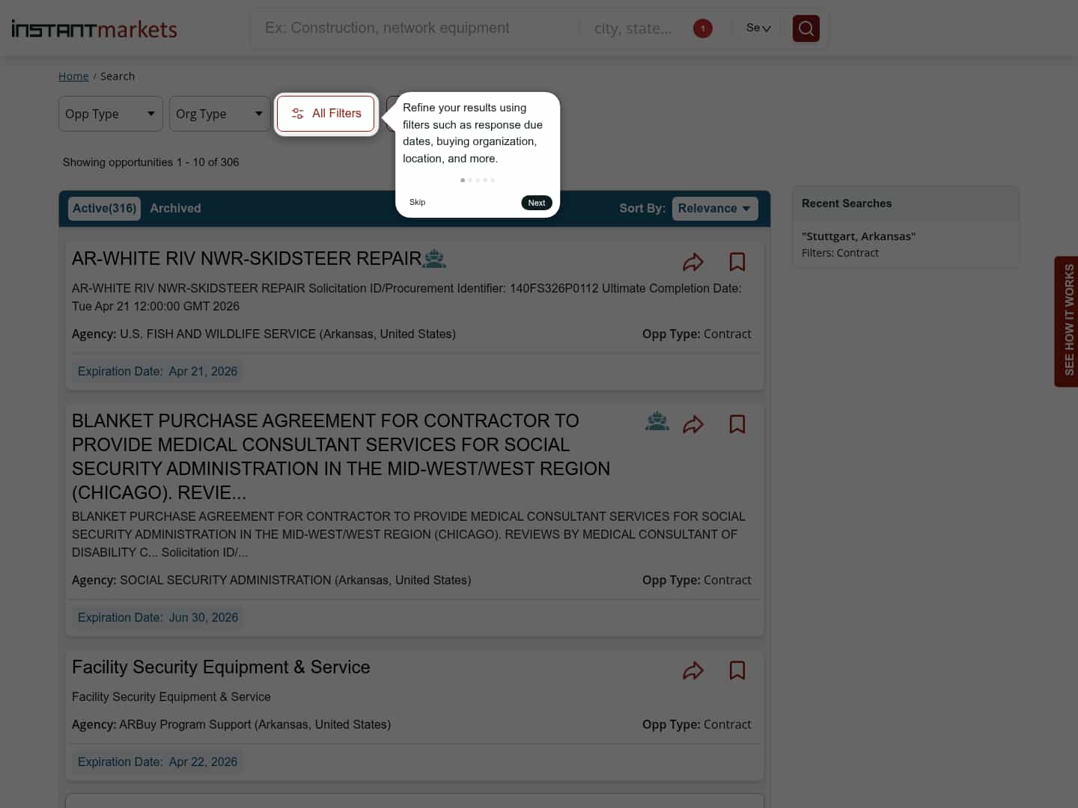Screen dimensions: 1078x808
Task: Click the red search magnifier button
Action: [x=806, y=28]
